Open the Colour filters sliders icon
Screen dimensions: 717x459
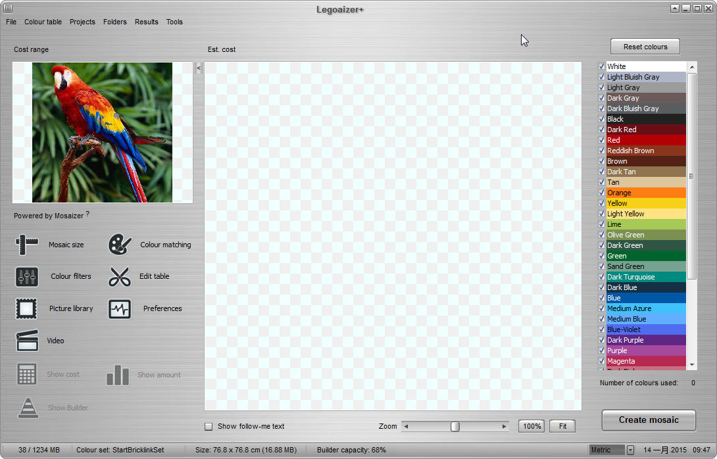pyautogui.click(x=27, y=277)
